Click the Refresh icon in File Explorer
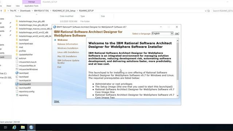 point(209,11)
